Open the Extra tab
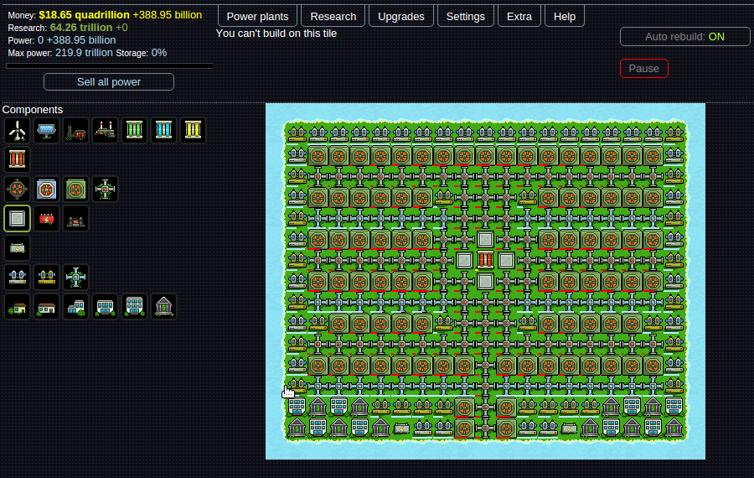 (x=519, y=17)
